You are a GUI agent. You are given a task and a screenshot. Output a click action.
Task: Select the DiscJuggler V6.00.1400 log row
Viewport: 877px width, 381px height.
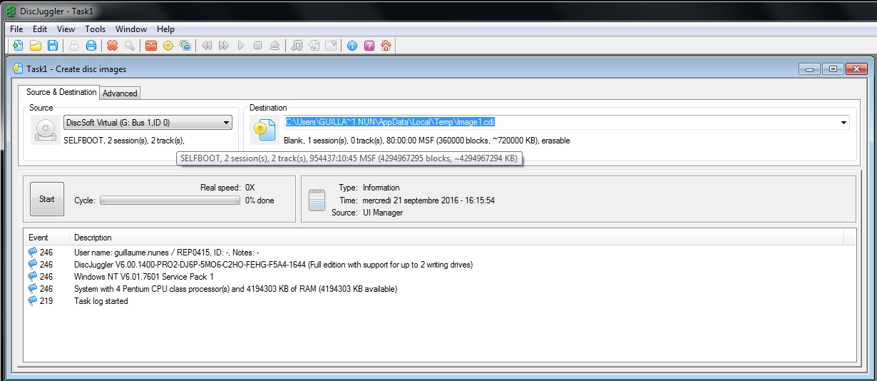440,265
